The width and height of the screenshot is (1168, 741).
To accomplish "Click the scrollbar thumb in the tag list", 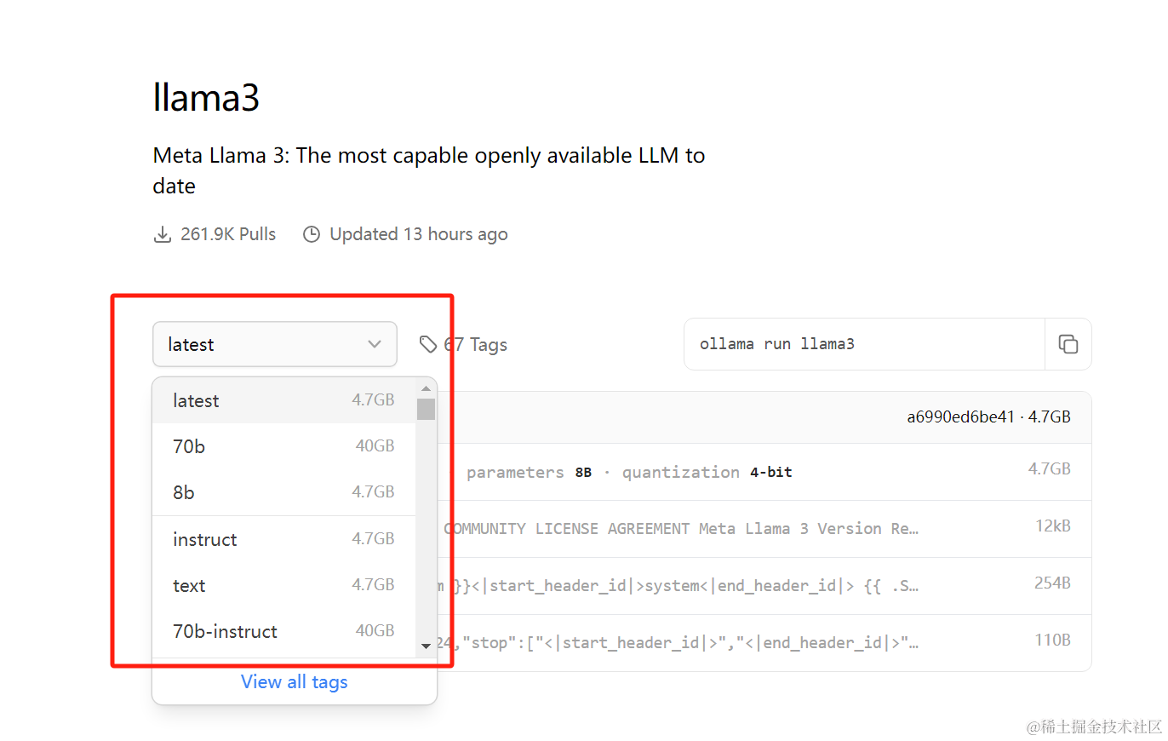I will [x=426, y=409].
